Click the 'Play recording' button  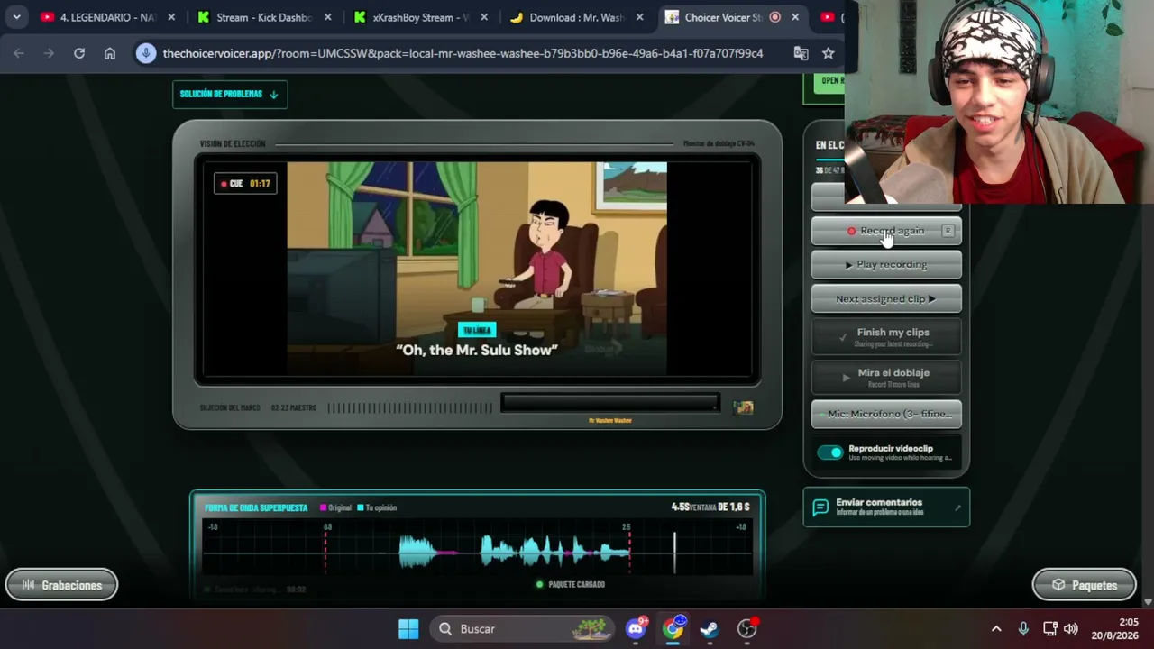pos(886,264)
